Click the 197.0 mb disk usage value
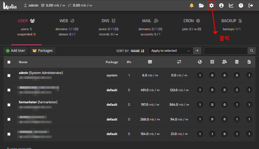The image size is (259, 149). click(x=150, y=105)
